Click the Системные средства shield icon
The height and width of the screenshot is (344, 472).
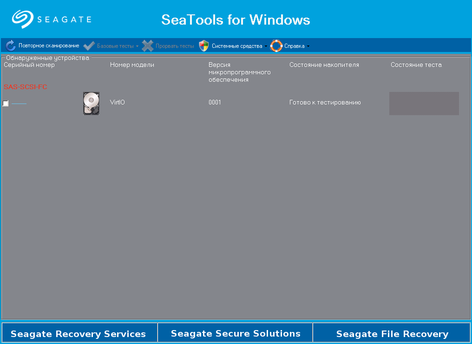click(204, 46)
